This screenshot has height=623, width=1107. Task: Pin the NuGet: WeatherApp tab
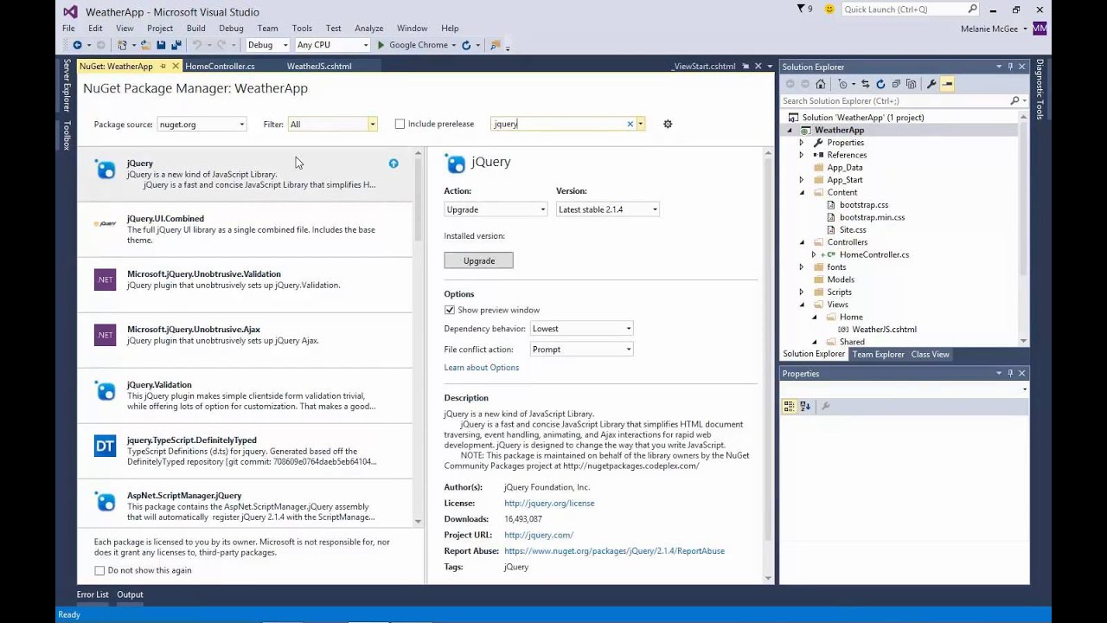tap(163, 66)
